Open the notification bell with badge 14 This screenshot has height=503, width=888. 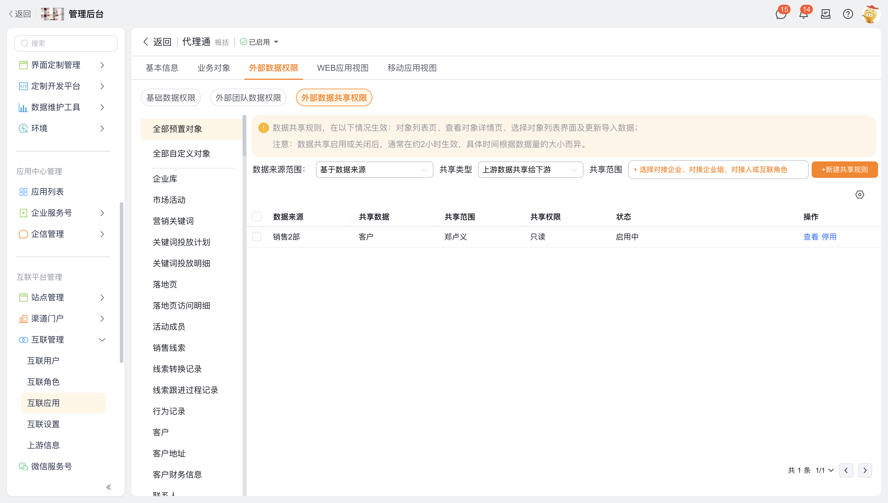click(x=804, y=14)
